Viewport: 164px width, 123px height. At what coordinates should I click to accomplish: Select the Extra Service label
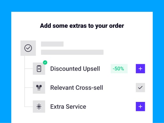68,107
